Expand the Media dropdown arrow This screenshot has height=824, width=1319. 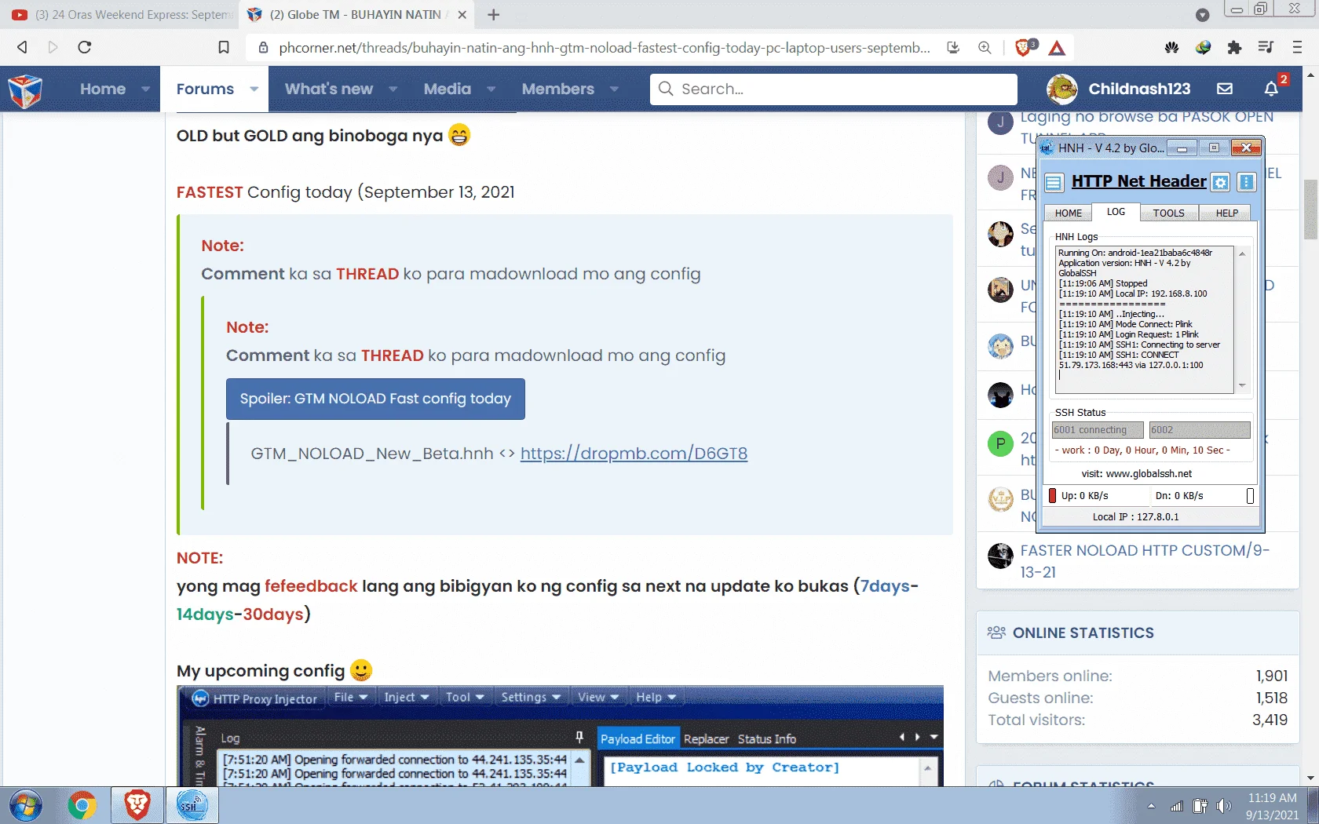pos(491,89)
